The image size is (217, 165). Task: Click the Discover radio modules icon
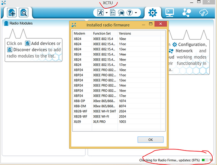click(x=24, y=13)
